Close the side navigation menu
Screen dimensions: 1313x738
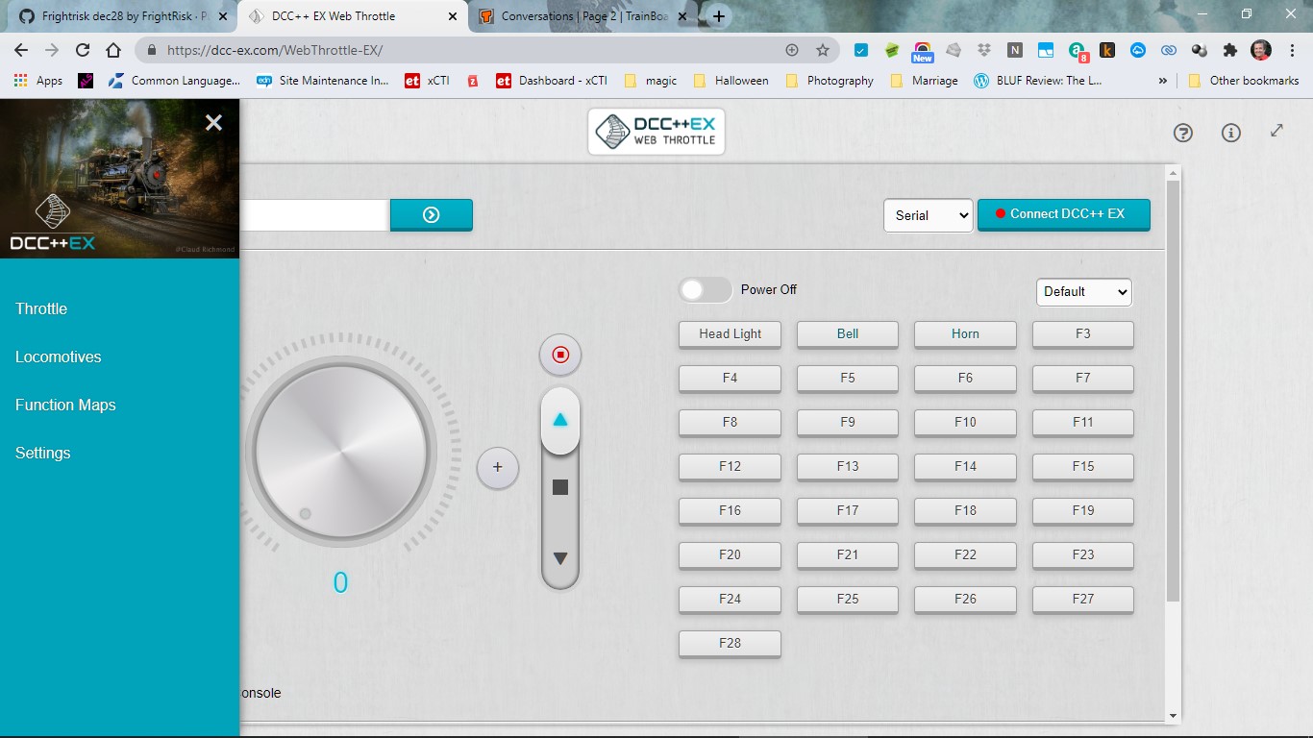213,122
